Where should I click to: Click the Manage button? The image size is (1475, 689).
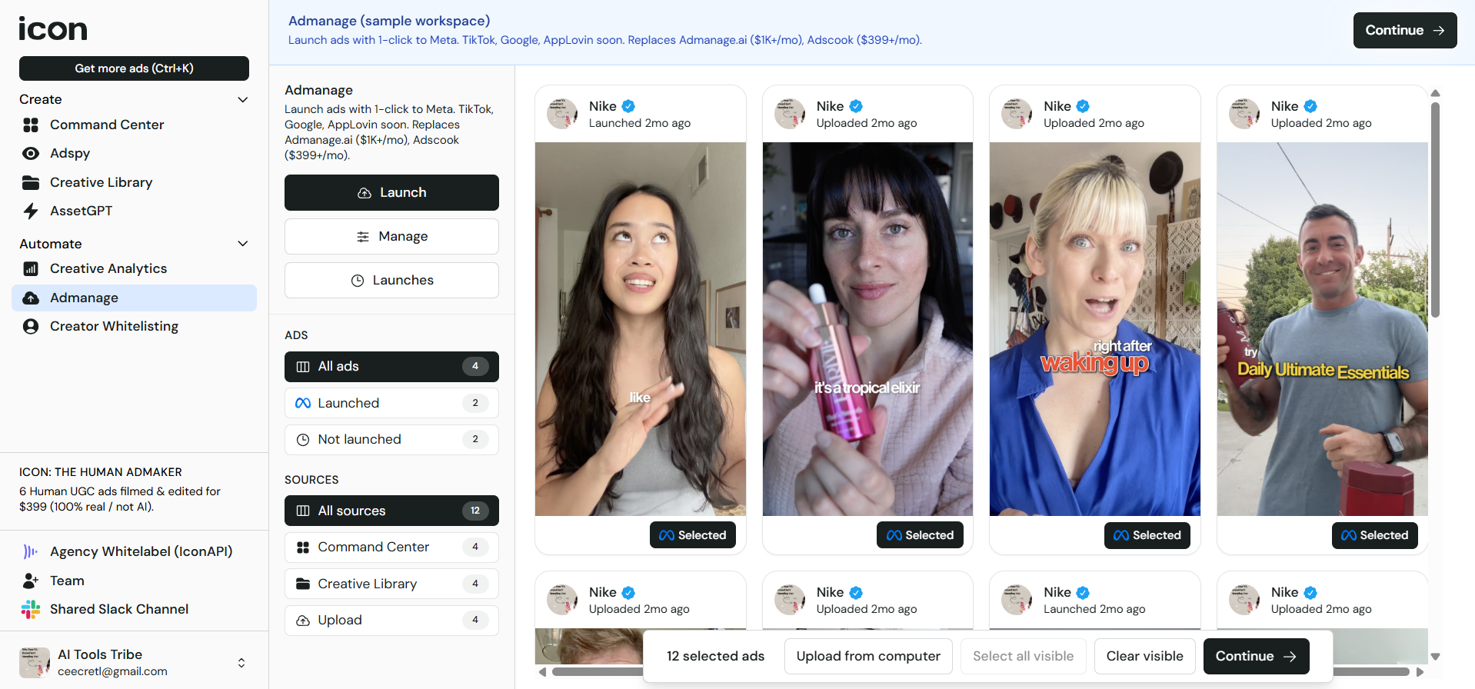pos(391,236)
